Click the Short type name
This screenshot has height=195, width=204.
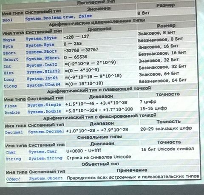pyautogui.click(x=9, y=53)
